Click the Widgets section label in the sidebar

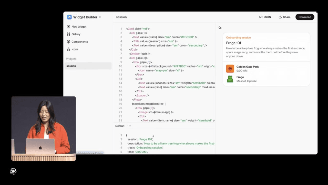coord(71,59)
